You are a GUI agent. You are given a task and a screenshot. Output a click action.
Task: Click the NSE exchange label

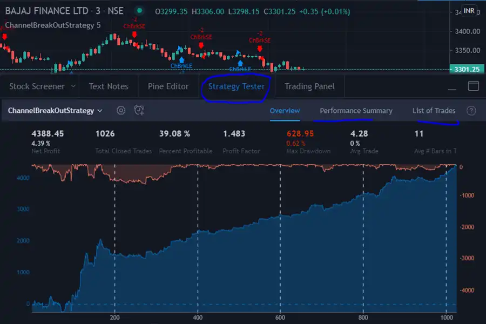(116, 11)
